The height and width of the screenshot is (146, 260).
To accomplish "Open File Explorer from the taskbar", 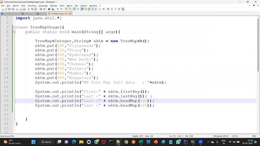I will click(81, 142).
